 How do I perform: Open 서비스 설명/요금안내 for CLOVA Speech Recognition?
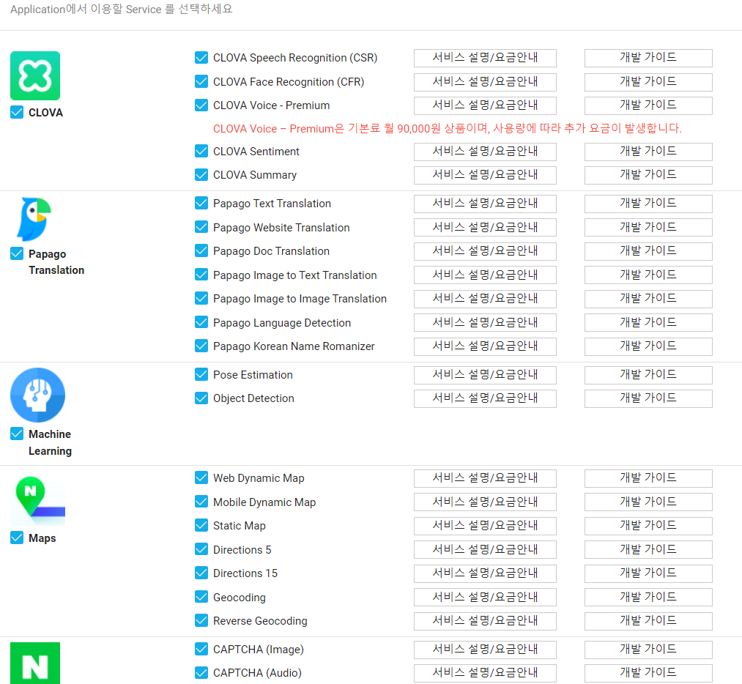pos(485,58)
